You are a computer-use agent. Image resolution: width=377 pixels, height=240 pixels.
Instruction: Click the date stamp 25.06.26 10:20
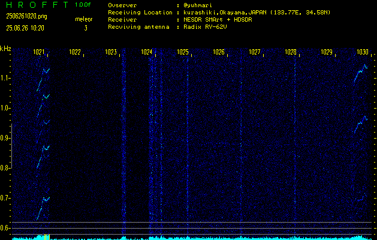(x=25, y=28)
